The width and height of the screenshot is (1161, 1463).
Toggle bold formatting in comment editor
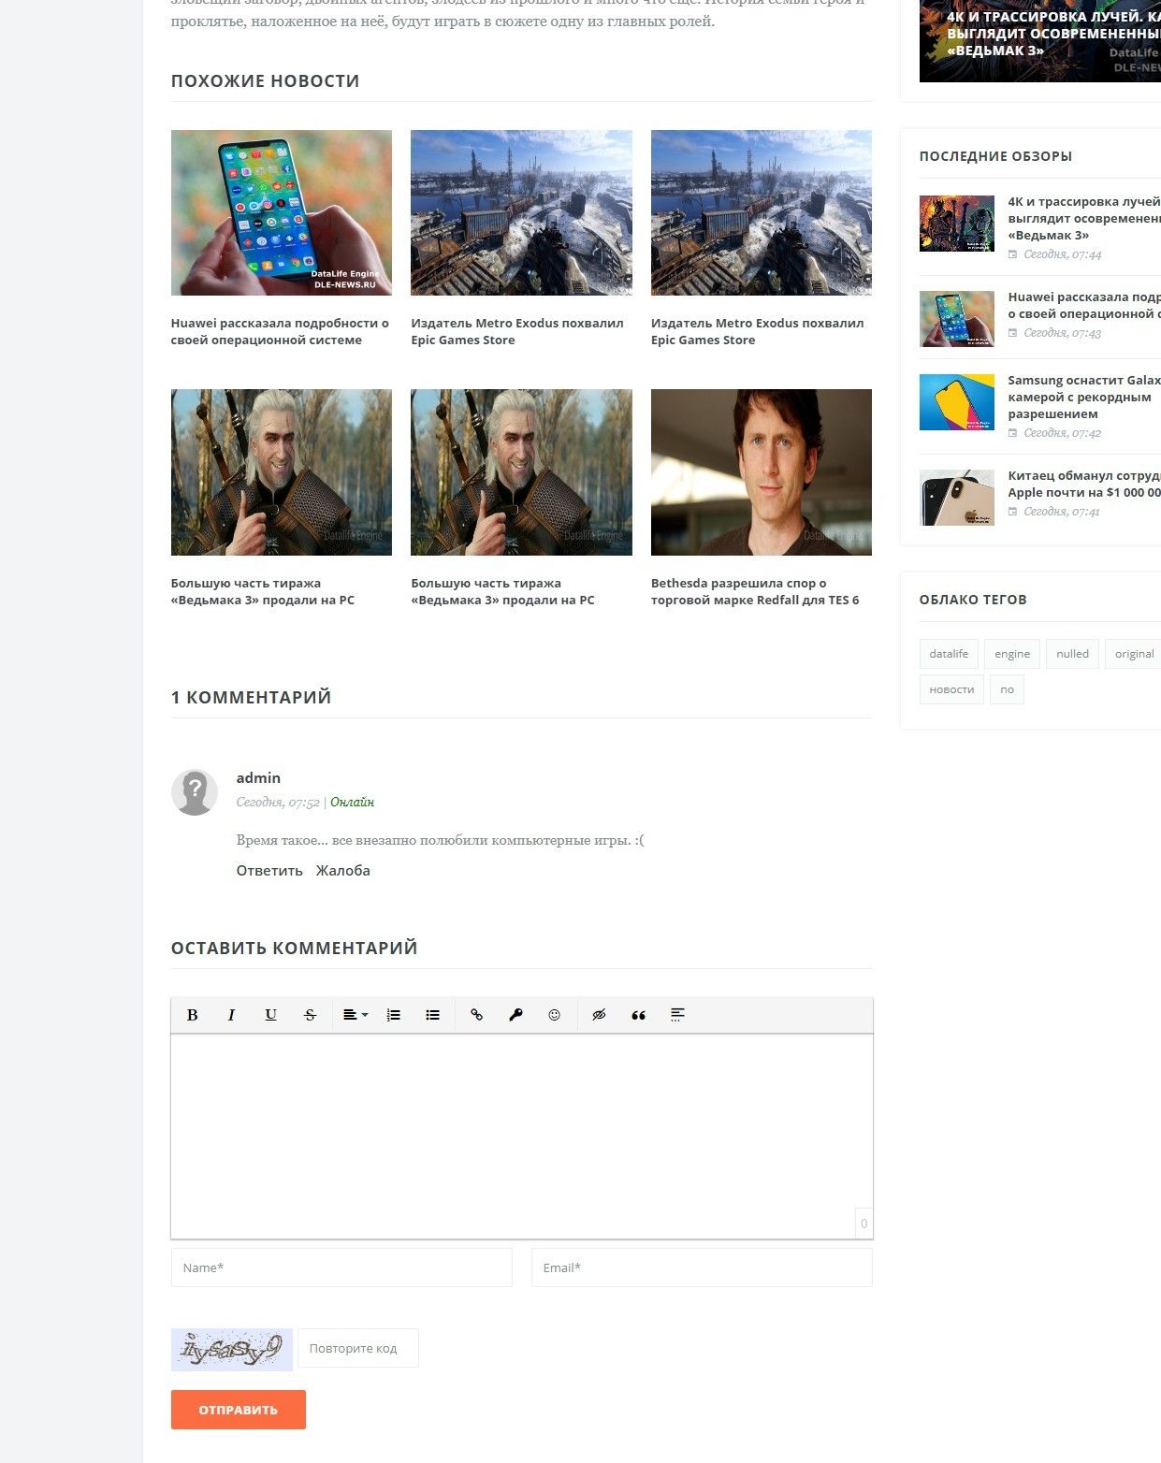pos(193,1015)
